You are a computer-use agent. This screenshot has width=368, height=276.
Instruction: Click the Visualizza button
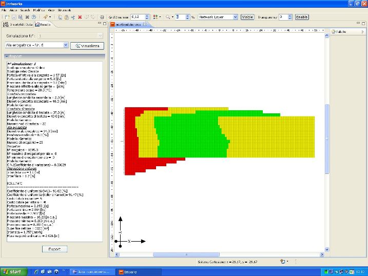pyautogui.click(x=87, y=45)
